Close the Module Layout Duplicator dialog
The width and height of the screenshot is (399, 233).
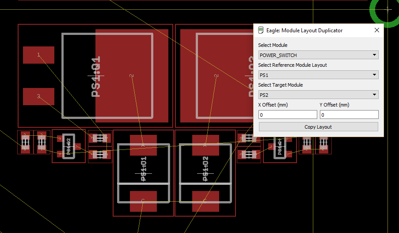(377, 31)
